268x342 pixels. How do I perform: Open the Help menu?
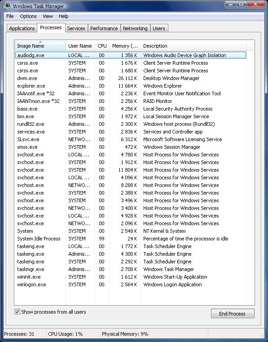click(63, 16)
